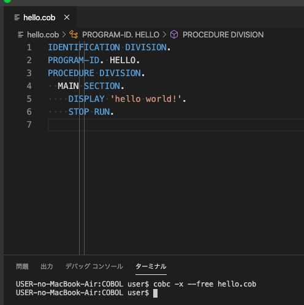Close the hello.cob editor tab

coord(67,17)
